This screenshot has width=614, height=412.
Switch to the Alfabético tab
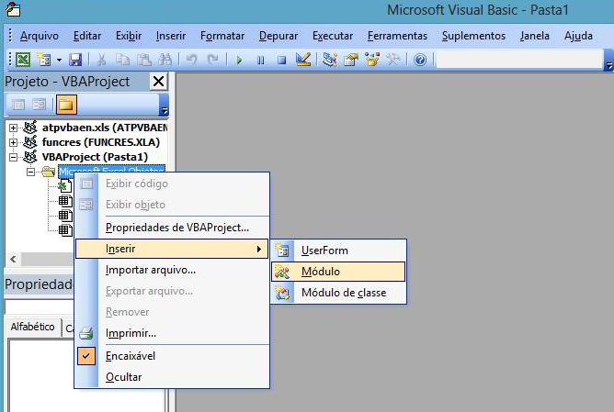tap(31, 328)
